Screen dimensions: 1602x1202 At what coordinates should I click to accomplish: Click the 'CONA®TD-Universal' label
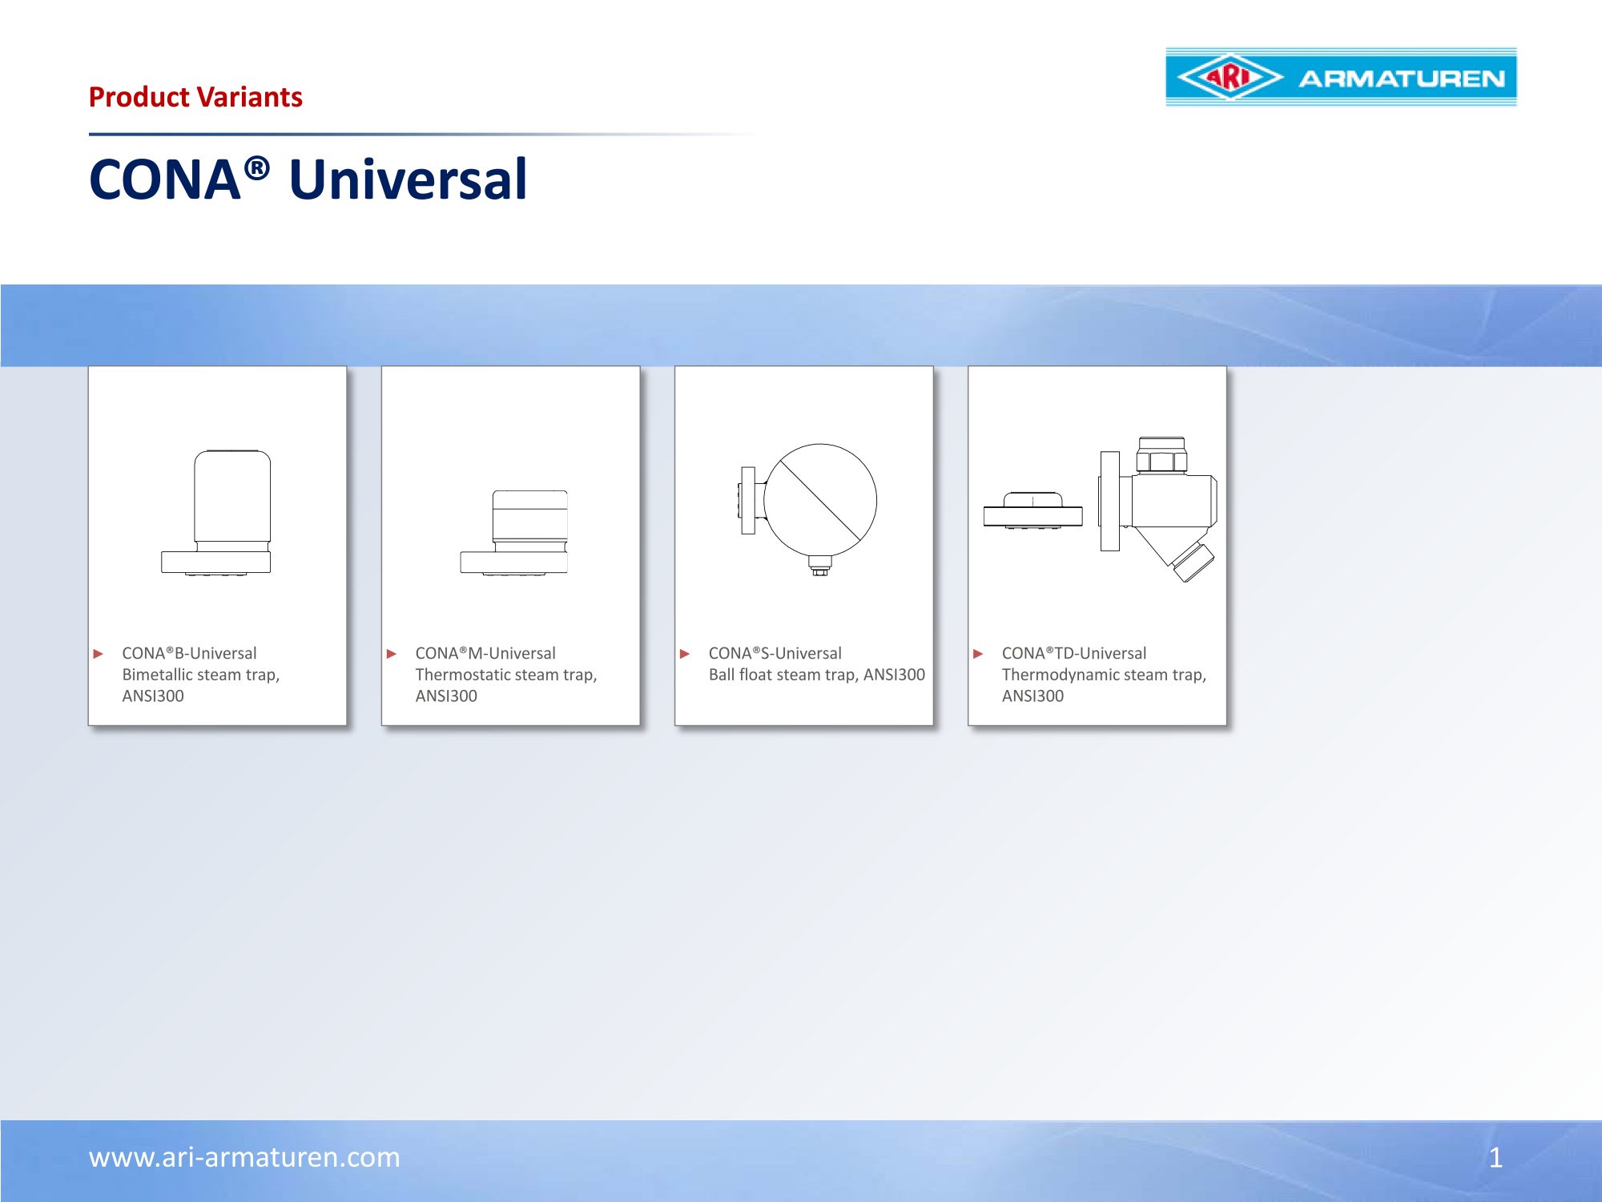pos(1074,653)
